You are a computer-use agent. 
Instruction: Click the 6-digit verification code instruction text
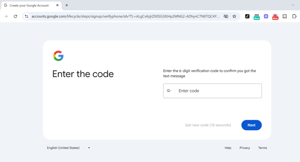(x=209, y=73)
